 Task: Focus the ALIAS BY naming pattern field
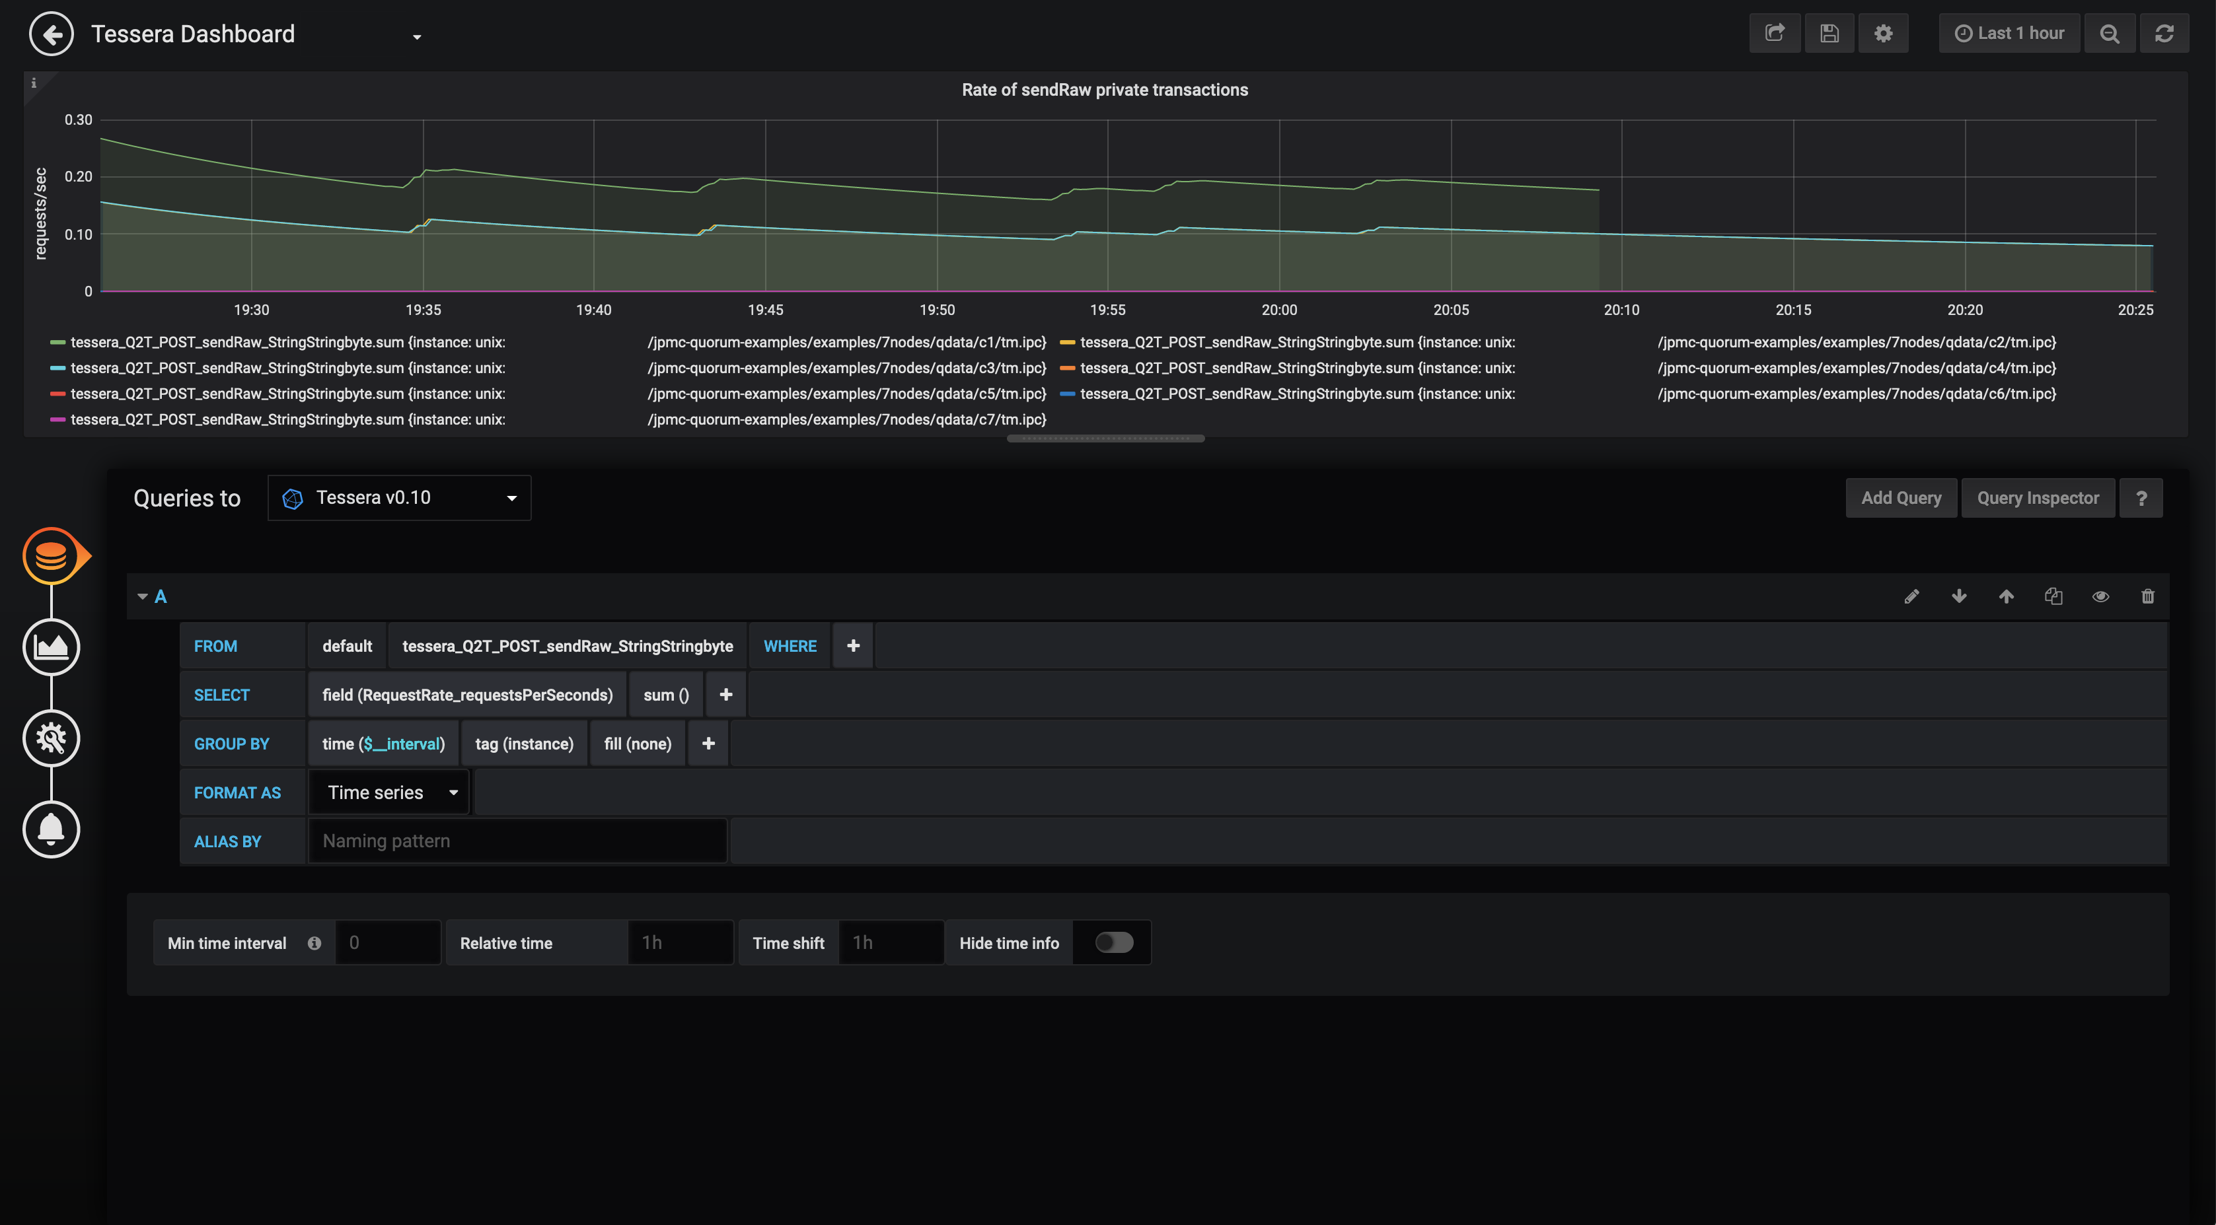pos(517,841)
